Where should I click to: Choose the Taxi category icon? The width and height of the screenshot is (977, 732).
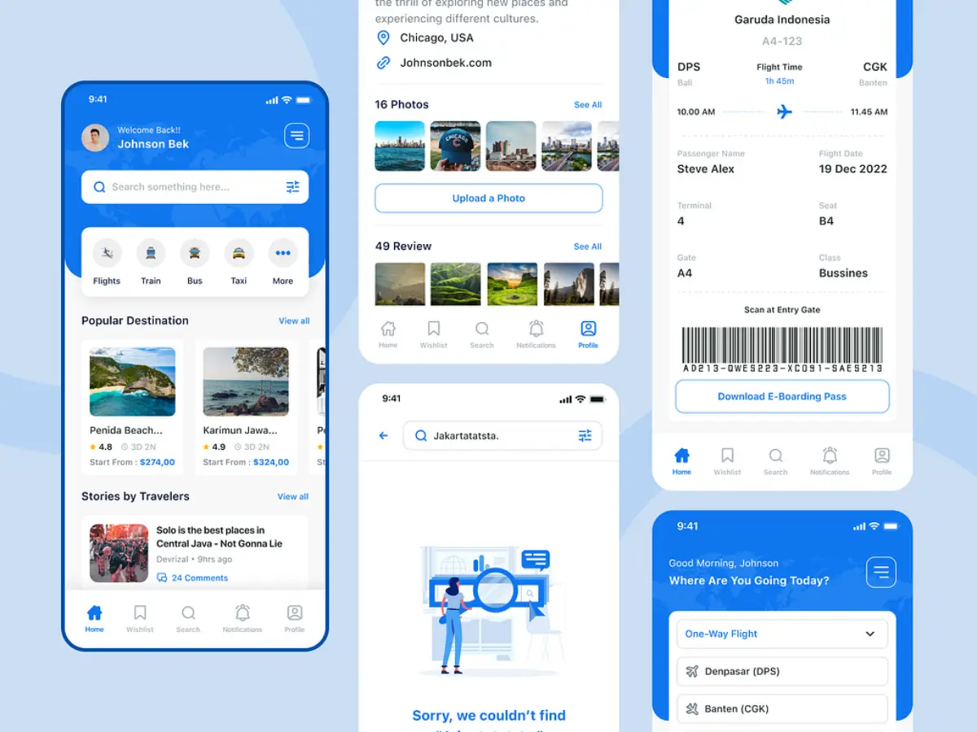[x=239, y=254]
